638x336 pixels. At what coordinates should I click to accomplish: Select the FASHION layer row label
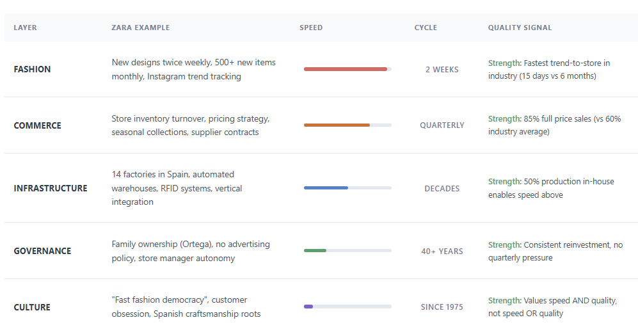pos(32,69)
